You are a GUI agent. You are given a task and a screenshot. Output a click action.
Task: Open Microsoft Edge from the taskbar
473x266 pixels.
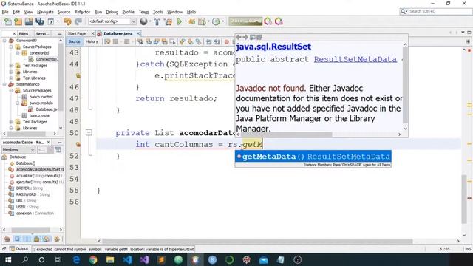[76, 259]
